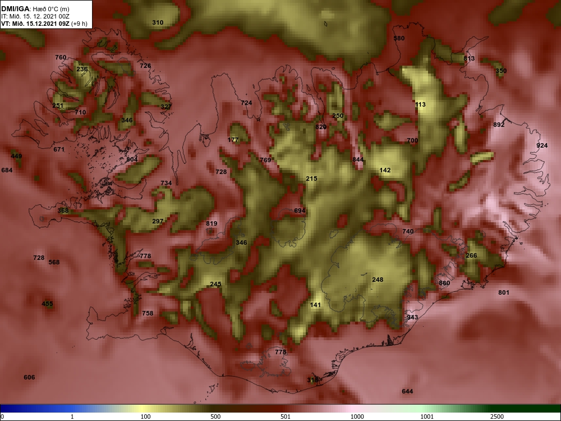Screen dimensions: 561x421
Task: Click the map value label 350
Action: coord(501,71)
